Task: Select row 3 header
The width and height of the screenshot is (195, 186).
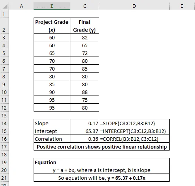Action: [x=4, y=37]
